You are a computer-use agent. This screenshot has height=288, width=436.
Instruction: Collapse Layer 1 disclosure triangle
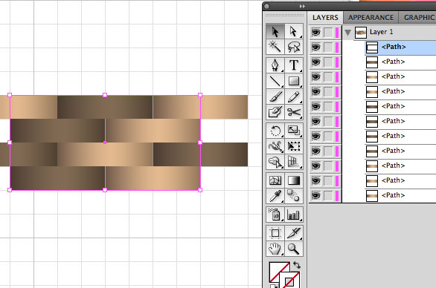[347, 33]
